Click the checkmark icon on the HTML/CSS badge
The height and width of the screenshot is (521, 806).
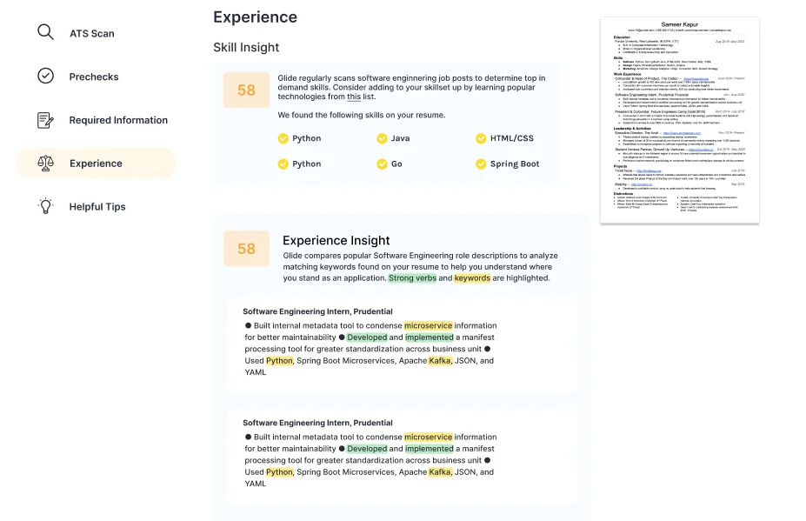click(x=480, y=137)
